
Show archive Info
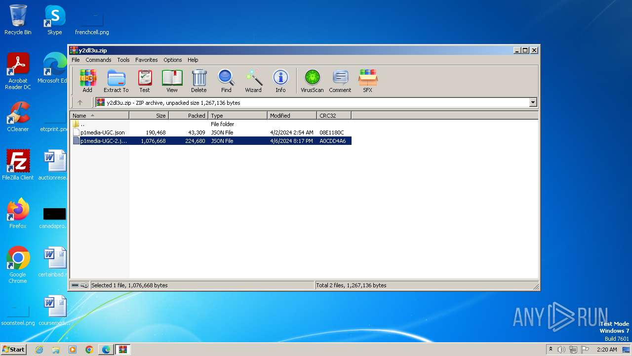tap(280, 81)
